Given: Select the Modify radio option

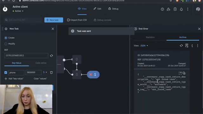Looking at the screenshot, I should [x=6, y=44].
